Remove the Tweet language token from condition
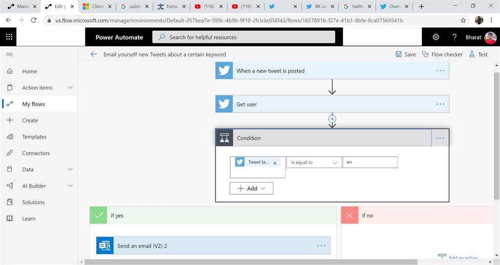Viewport: 500px width, 265px height. pyautogui.click(x=274, y=163)
